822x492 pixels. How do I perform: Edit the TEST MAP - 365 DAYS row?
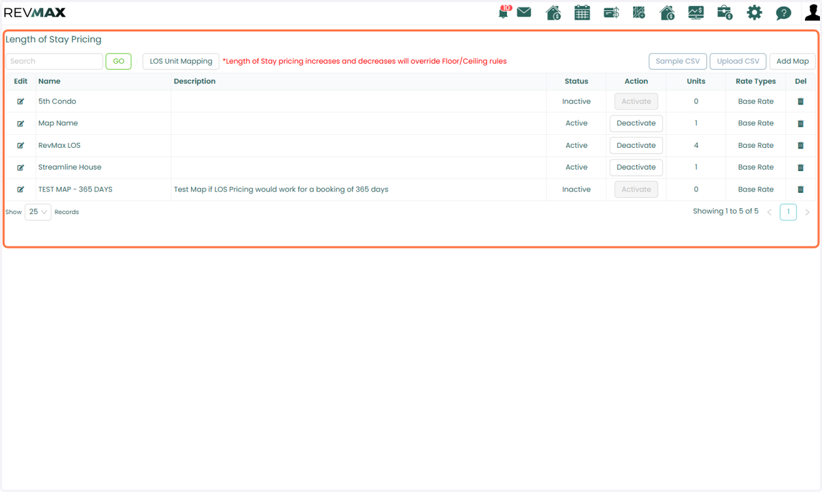click(x=21, y=190)
